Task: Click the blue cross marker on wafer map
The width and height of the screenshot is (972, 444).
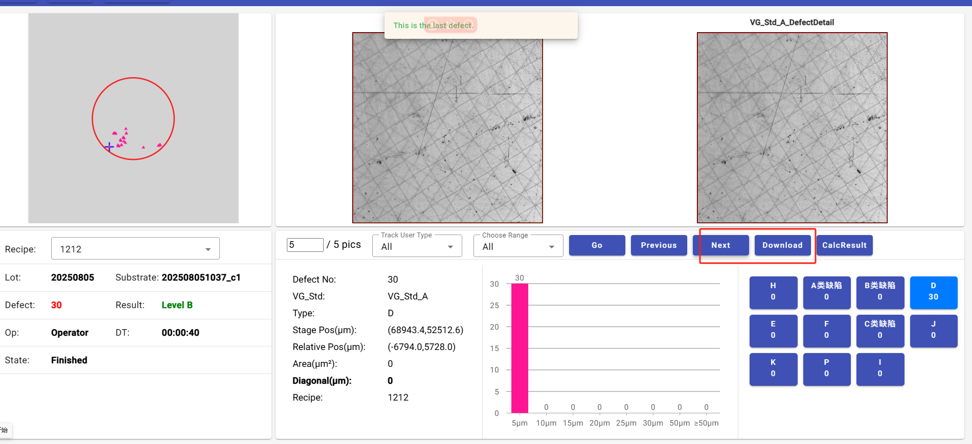Action: point(109,147)
